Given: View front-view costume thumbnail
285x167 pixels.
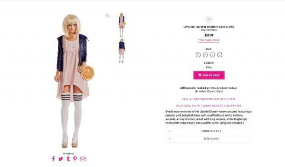Looking at the screenshot, I should pos(122,24).
